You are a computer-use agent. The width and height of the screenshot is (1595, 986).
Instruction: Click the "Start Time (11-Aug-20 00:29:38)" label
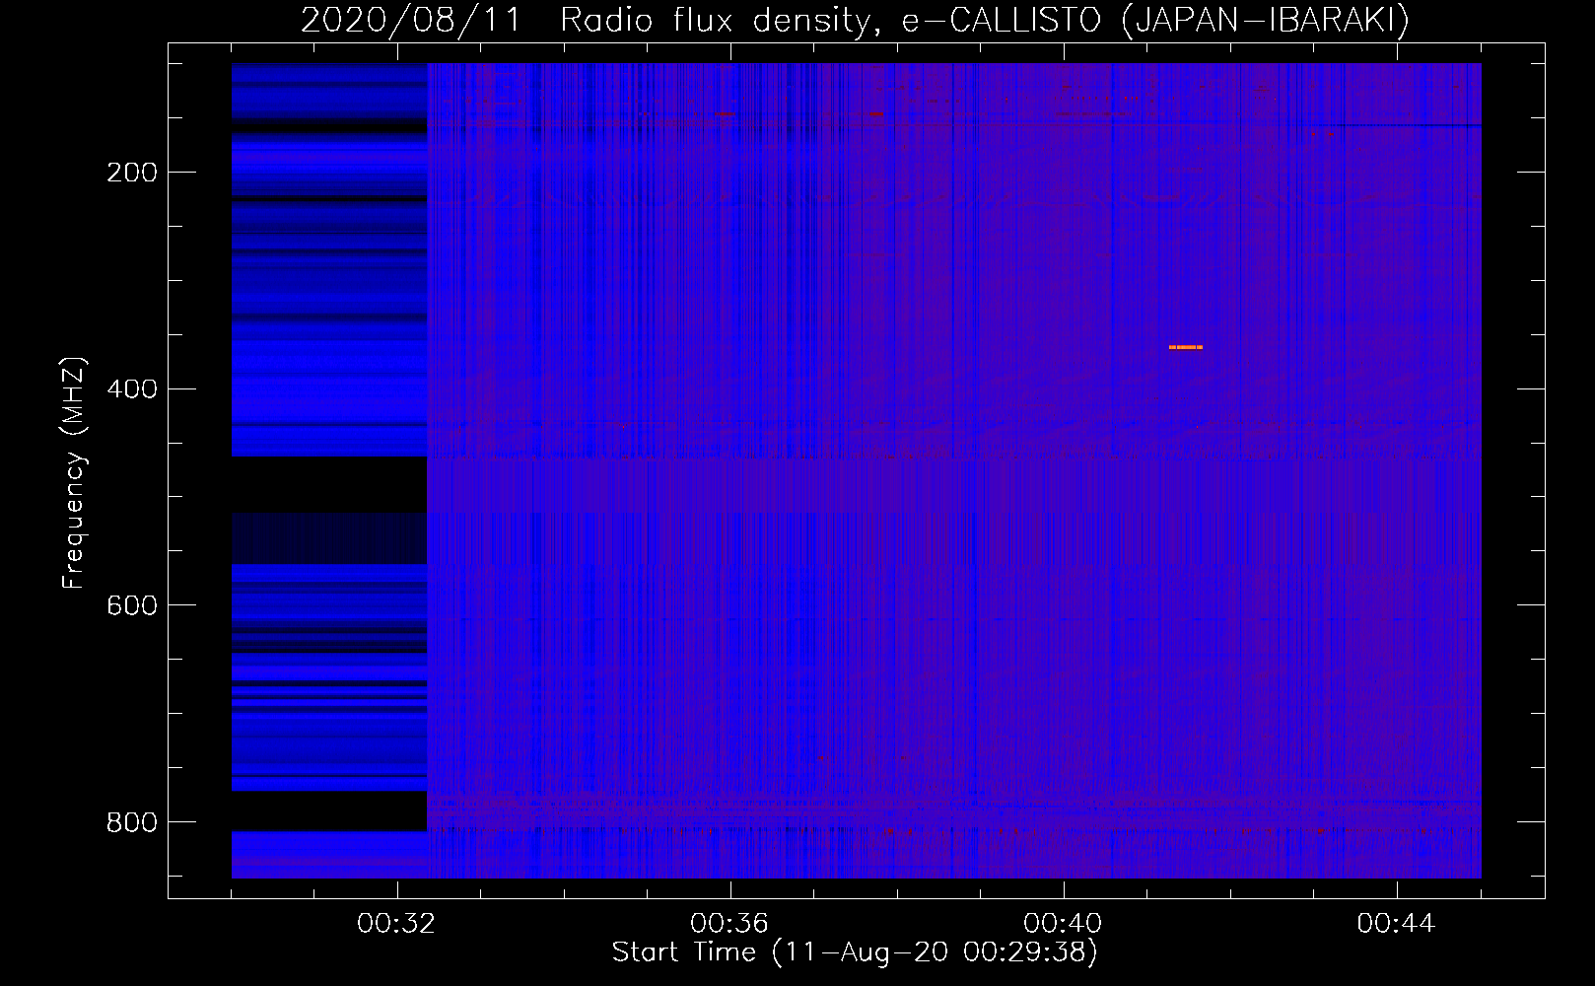855,952
